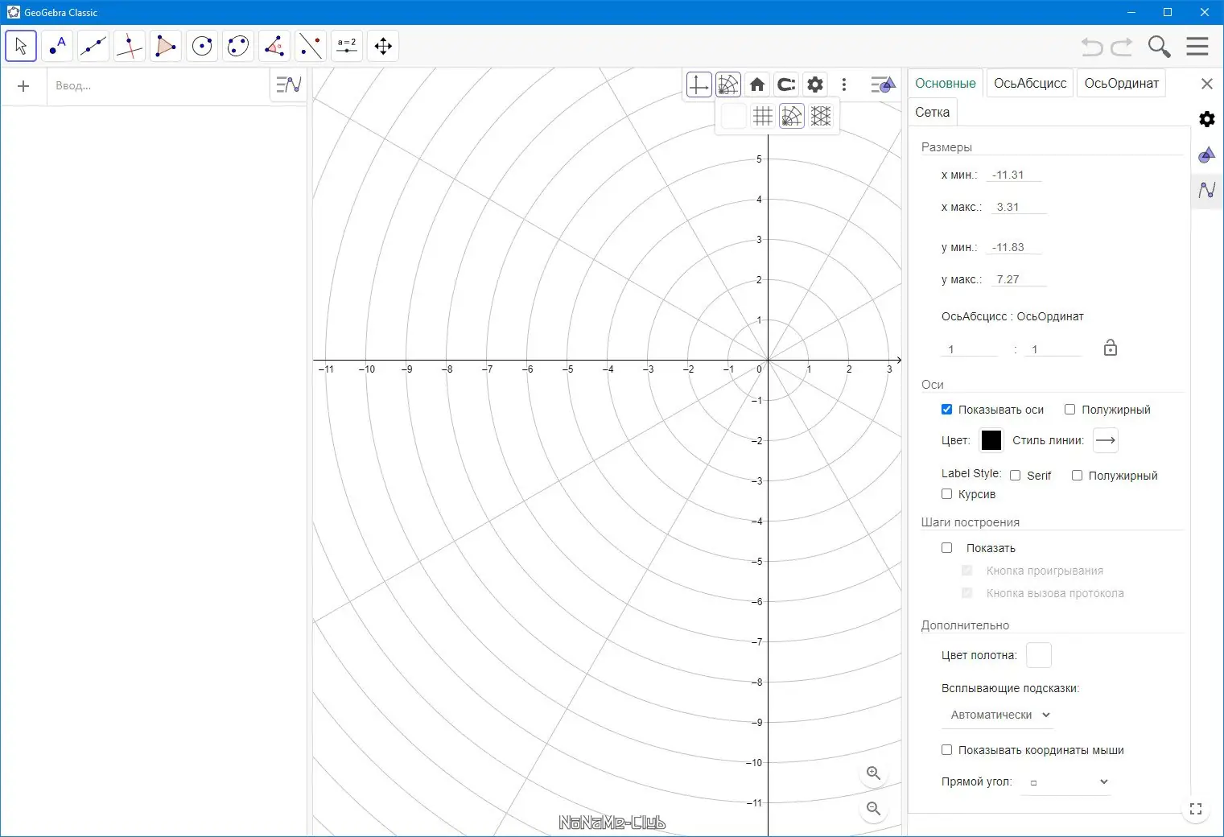The width and height of the screenshot is (1224, 837).
Task: Click the home standard view icon
Action: (x=757, y=85)
